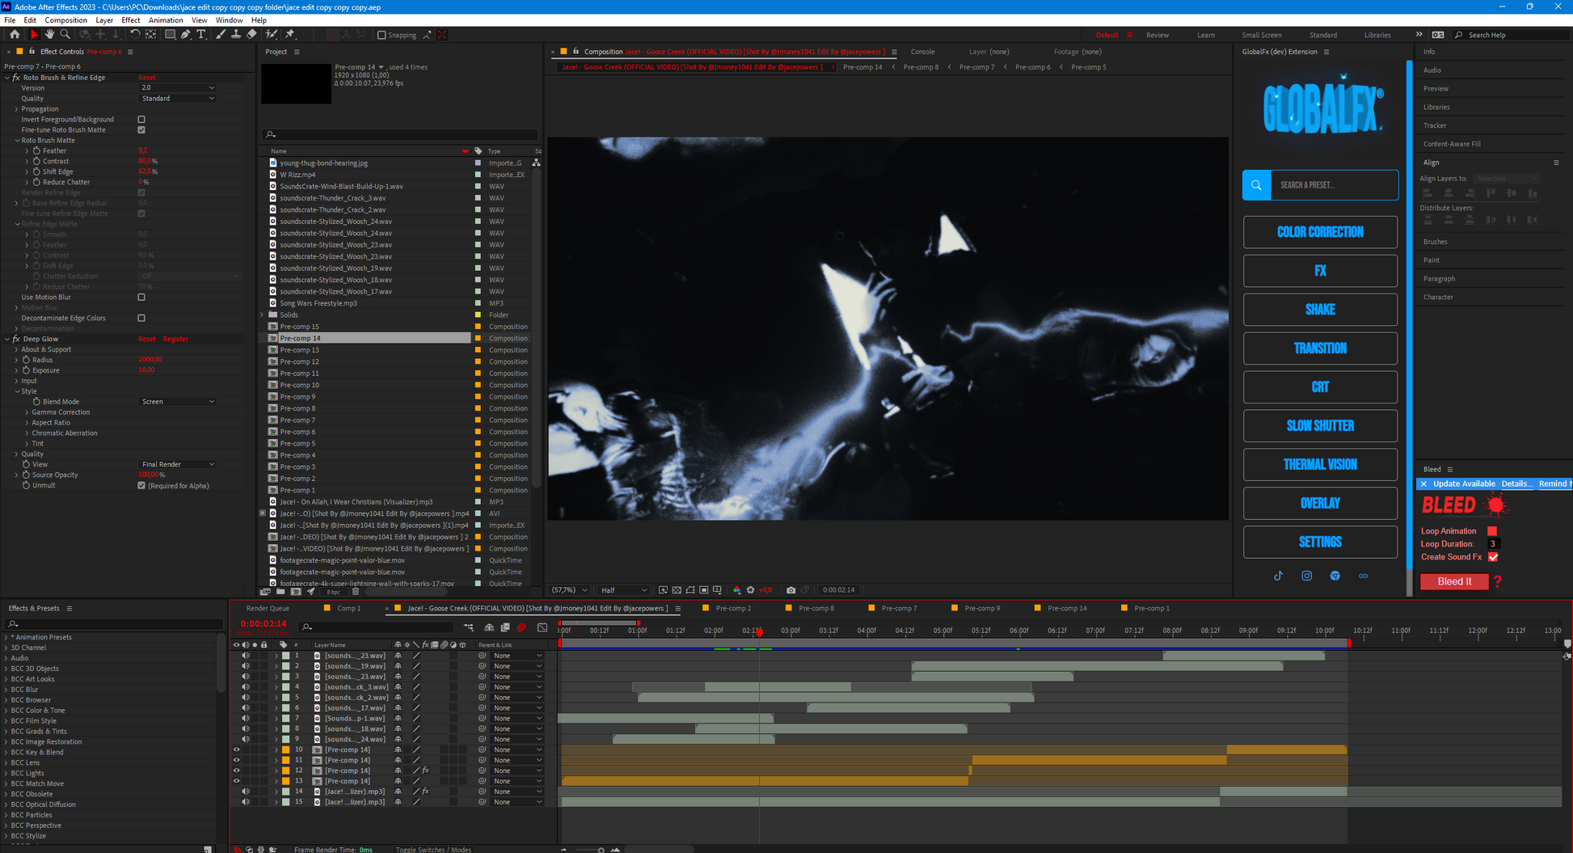Viewport: 1573px width, 853px height.
Task: Switch to Small Screen workspace
Action: [1261, 35]
